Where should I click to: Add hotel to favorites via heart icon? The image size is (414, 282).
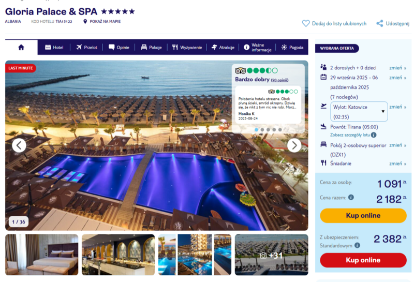pos(306,23)
